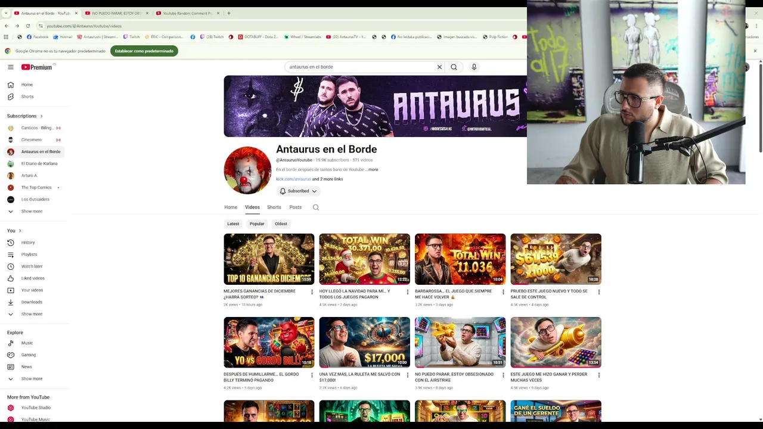Open Los Outsiders subscription
This screenshot has width=763, height=429.
pyautogui.click(x=35, y=200)
